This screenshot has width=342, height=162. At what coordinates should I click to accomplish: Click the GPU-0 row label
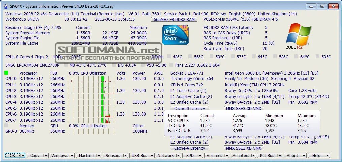coord(11,131)
